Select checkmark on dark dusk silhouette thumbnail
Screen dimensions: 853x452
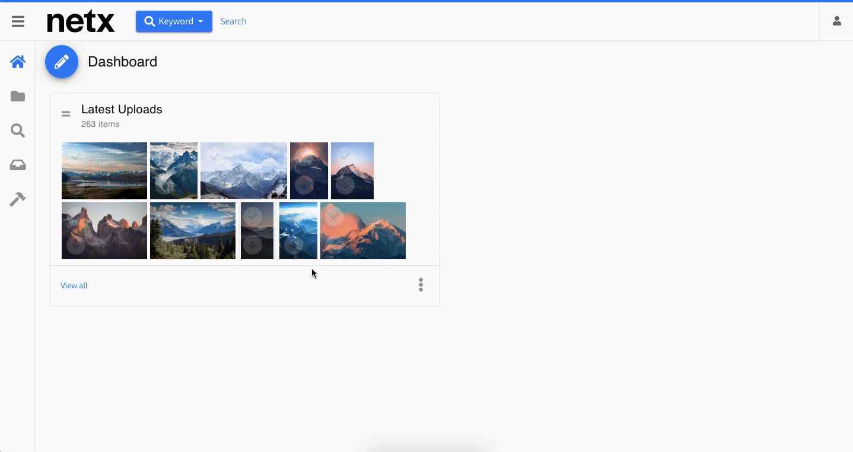click(253, 217)
